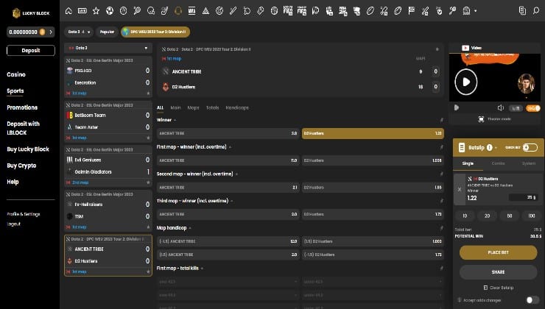Switch to the Totals tab
Image resolution: width=545 pixels, height=309 pixels.
[x=212, y=108]
